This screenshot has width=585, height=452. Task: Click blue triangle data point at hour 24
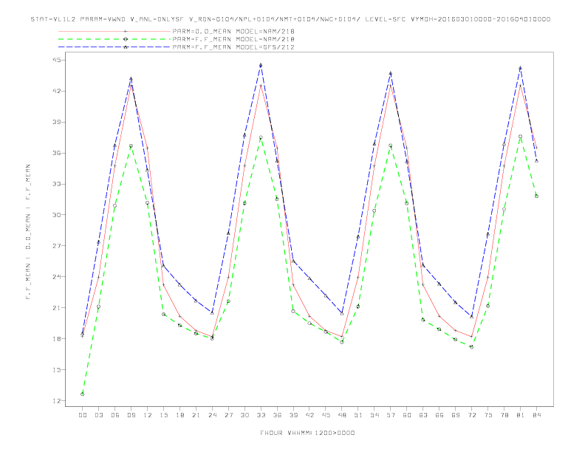coord(212,313)
